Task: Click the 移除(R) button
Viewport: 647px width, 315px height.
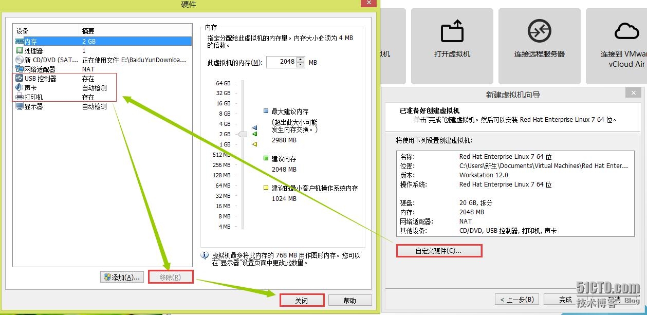Action: tap(171, 277)
